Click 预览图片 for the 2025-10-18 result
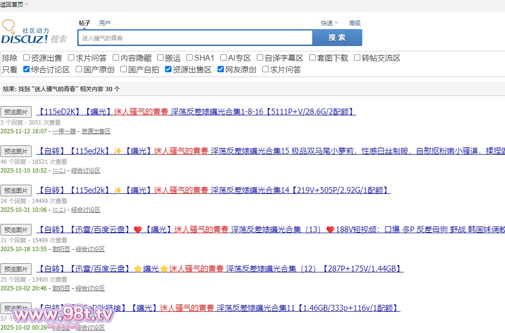Image resolution: width=505 pixels, height=333 pixels. tap(16, 230)
